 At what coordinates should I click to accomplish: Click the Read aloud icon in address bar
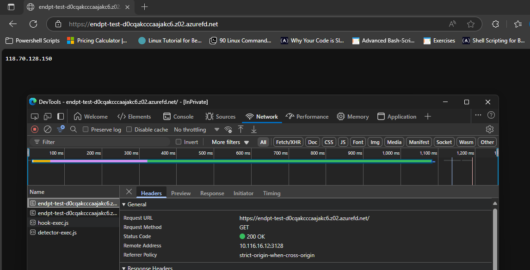452,24
